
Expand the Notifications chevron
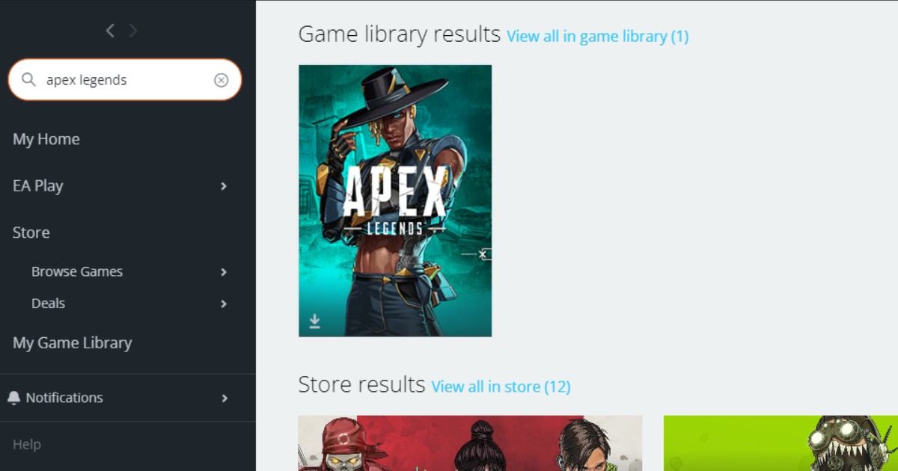click(224, 398)
